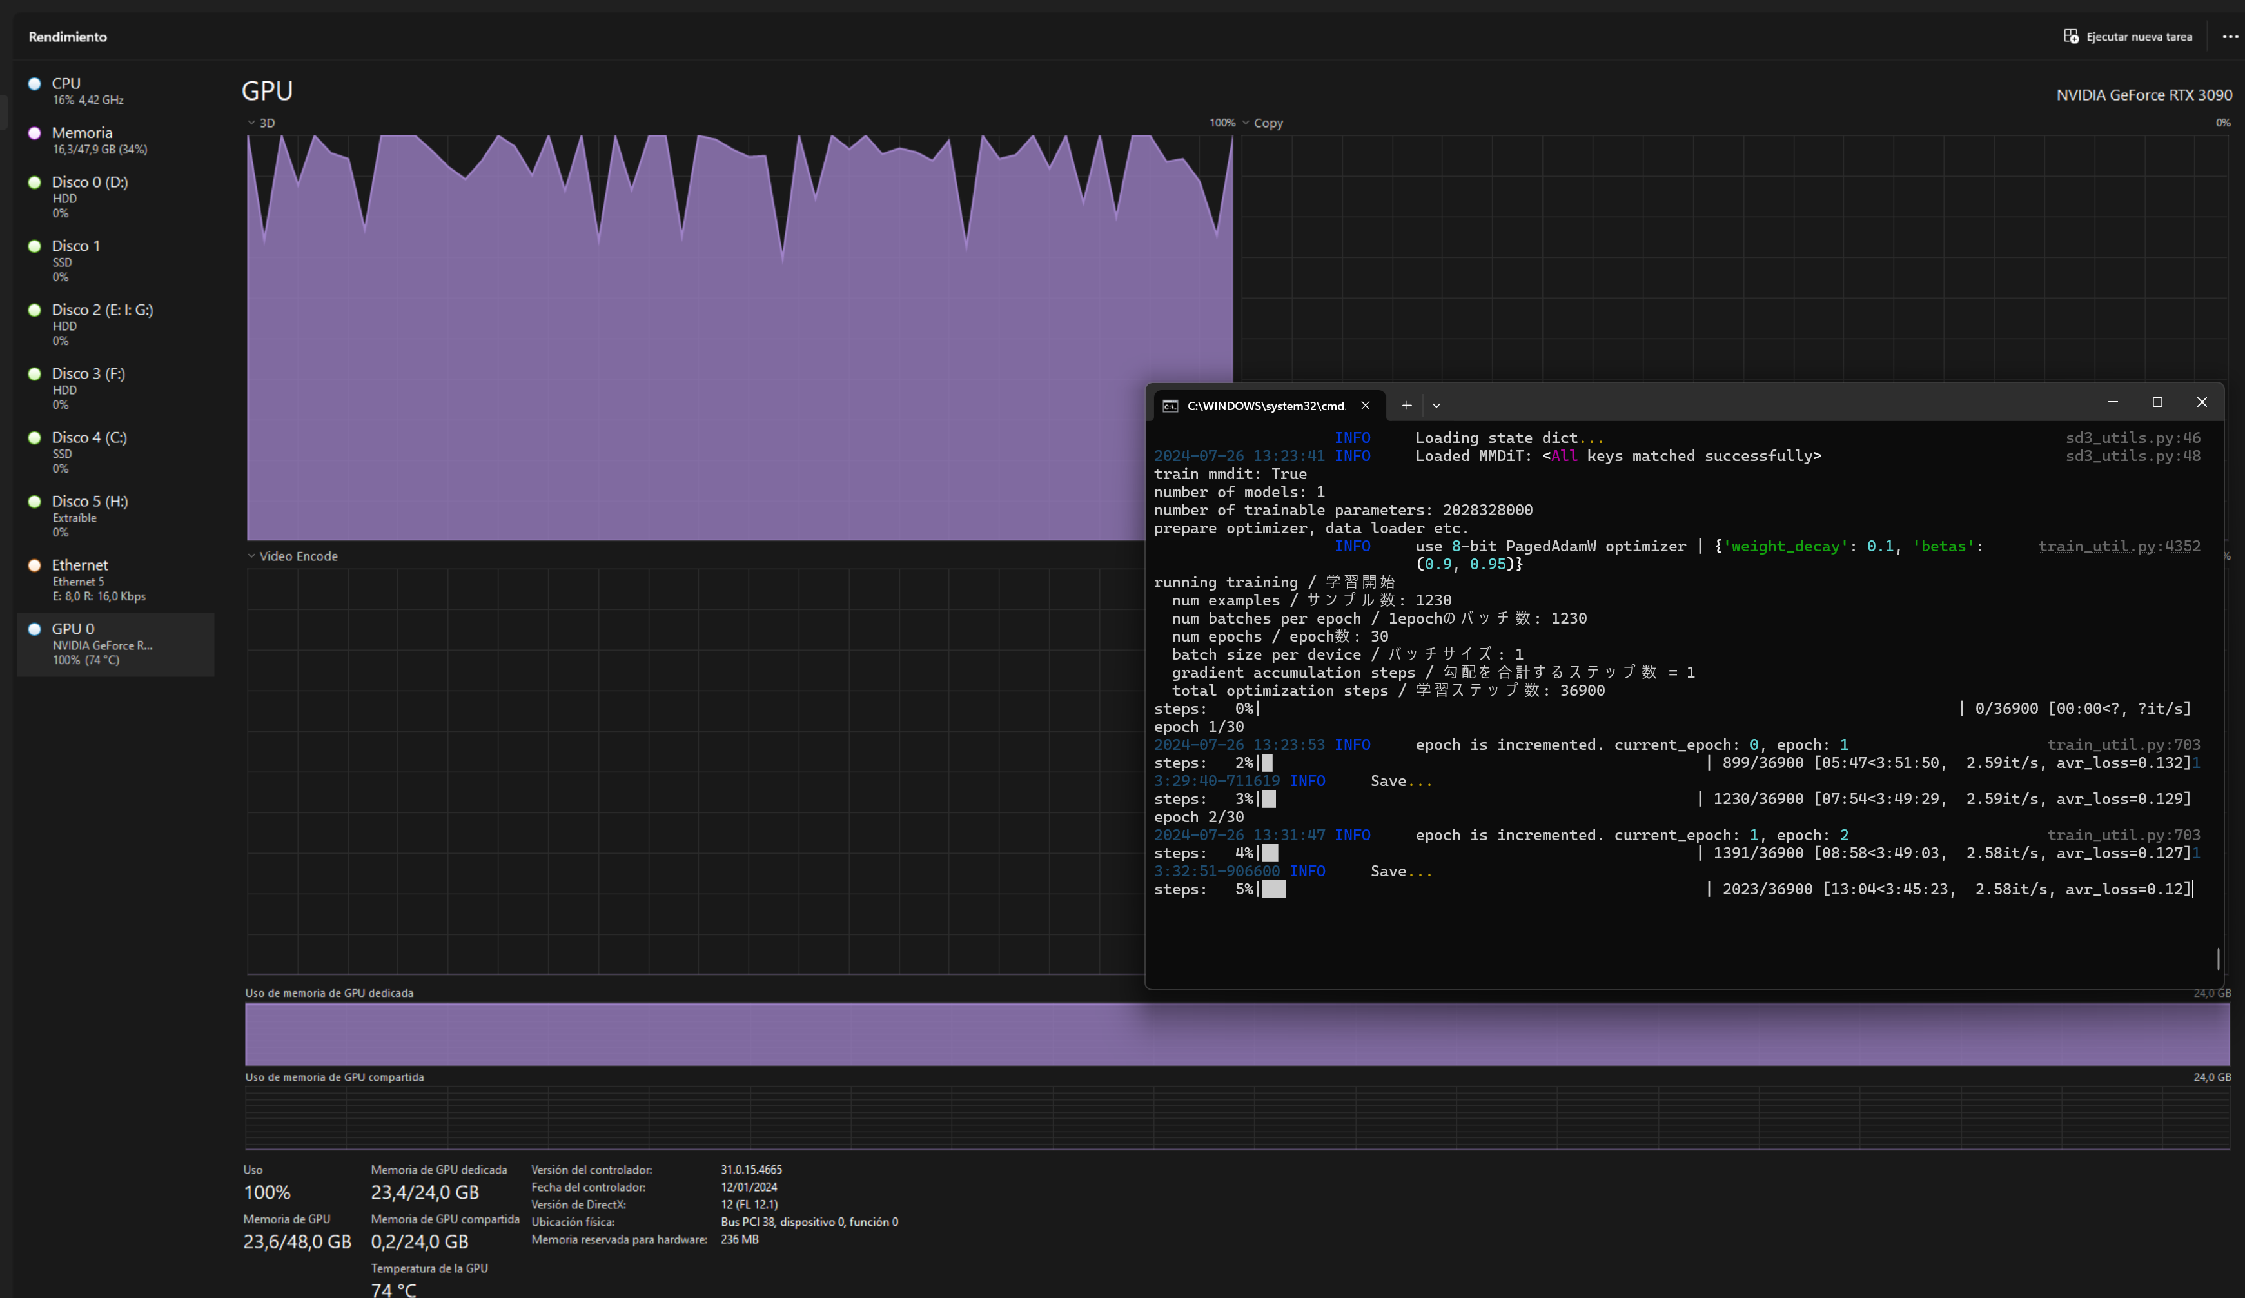The image size is (2245, 1298).
Task: Click the cmd terminal tab icon
Action: pyautogui.click(x=1171, y=406)
